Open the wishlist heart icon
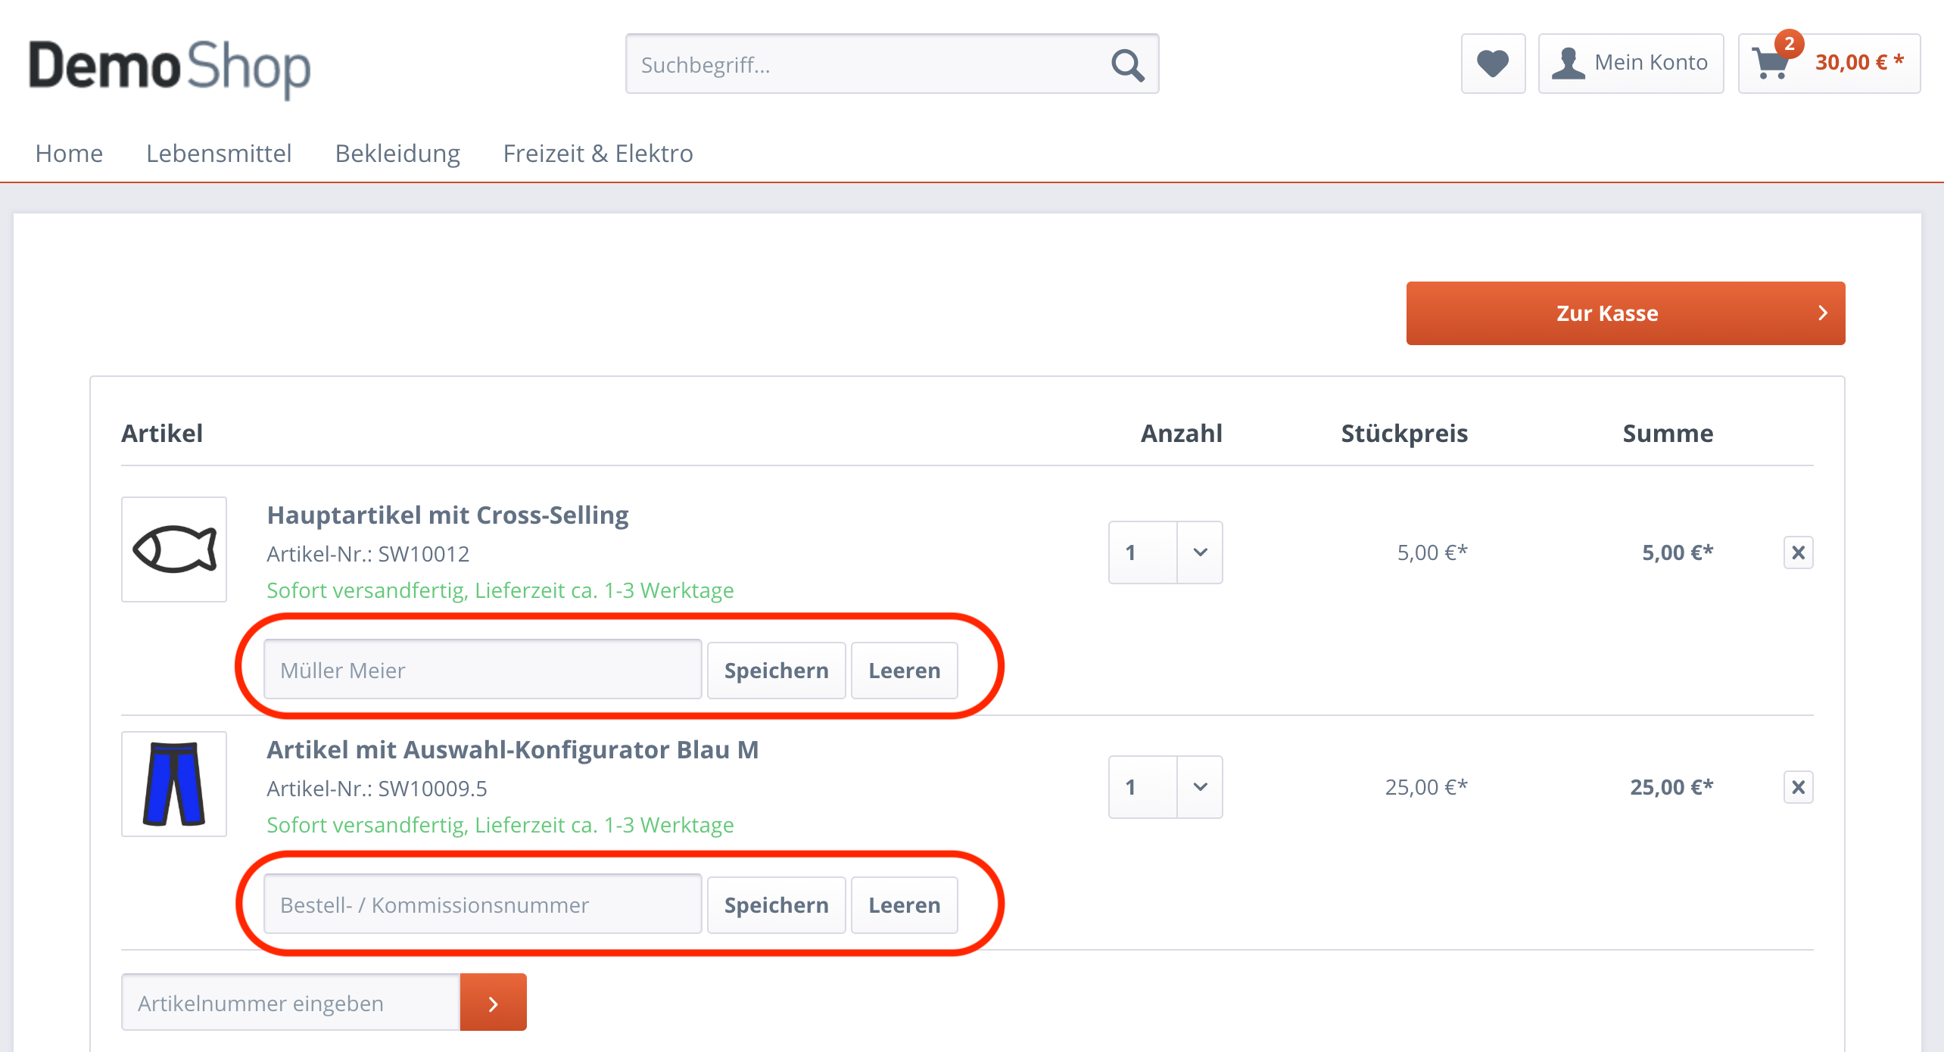This screenshot has width=1944, height=1052. click(x=1493, y=64)
